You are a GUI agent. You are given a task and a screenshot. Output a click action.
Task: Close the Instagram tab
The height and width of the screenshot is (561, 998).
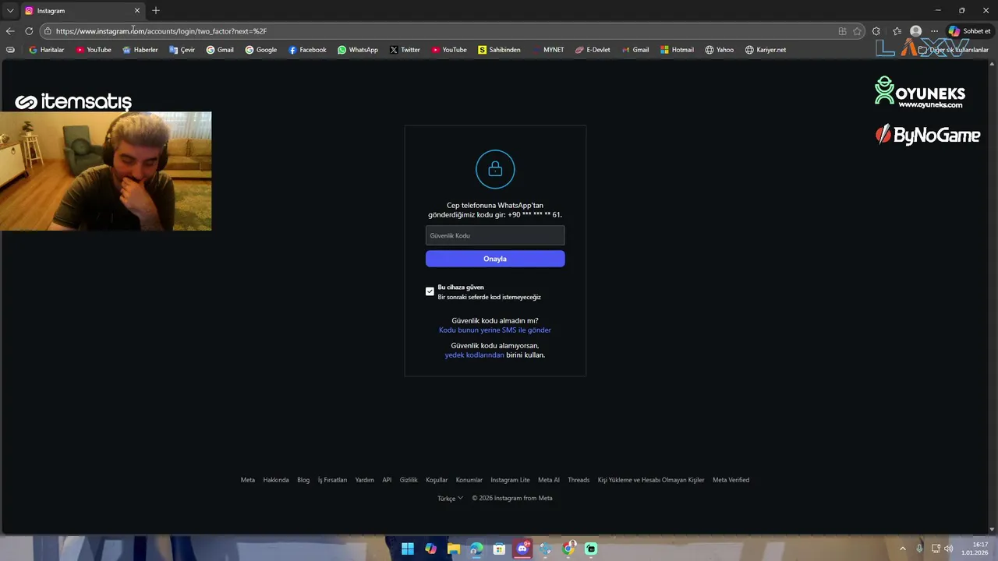[x=137, y=10]
